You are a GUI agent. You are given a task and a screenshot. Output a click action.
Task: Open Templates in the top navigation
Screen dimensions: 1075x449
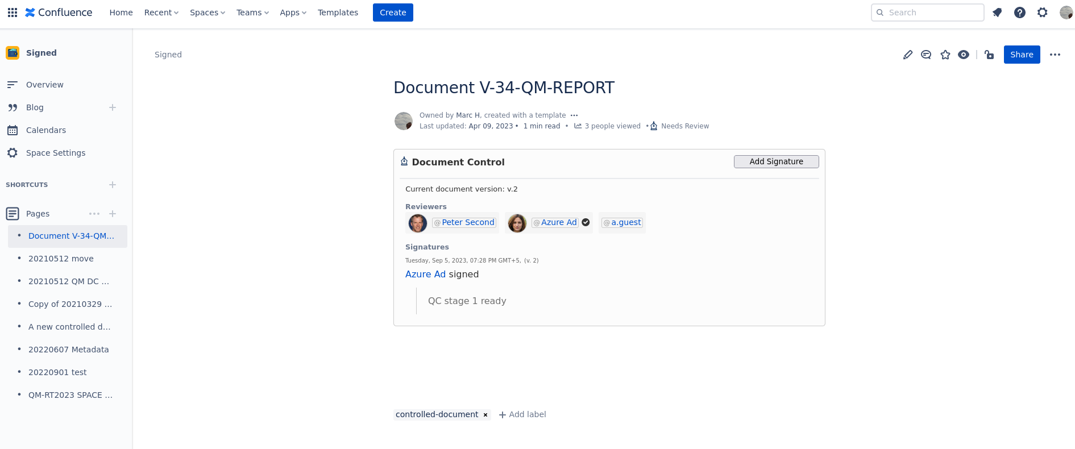pyautogui.click(x=338, y=13)
